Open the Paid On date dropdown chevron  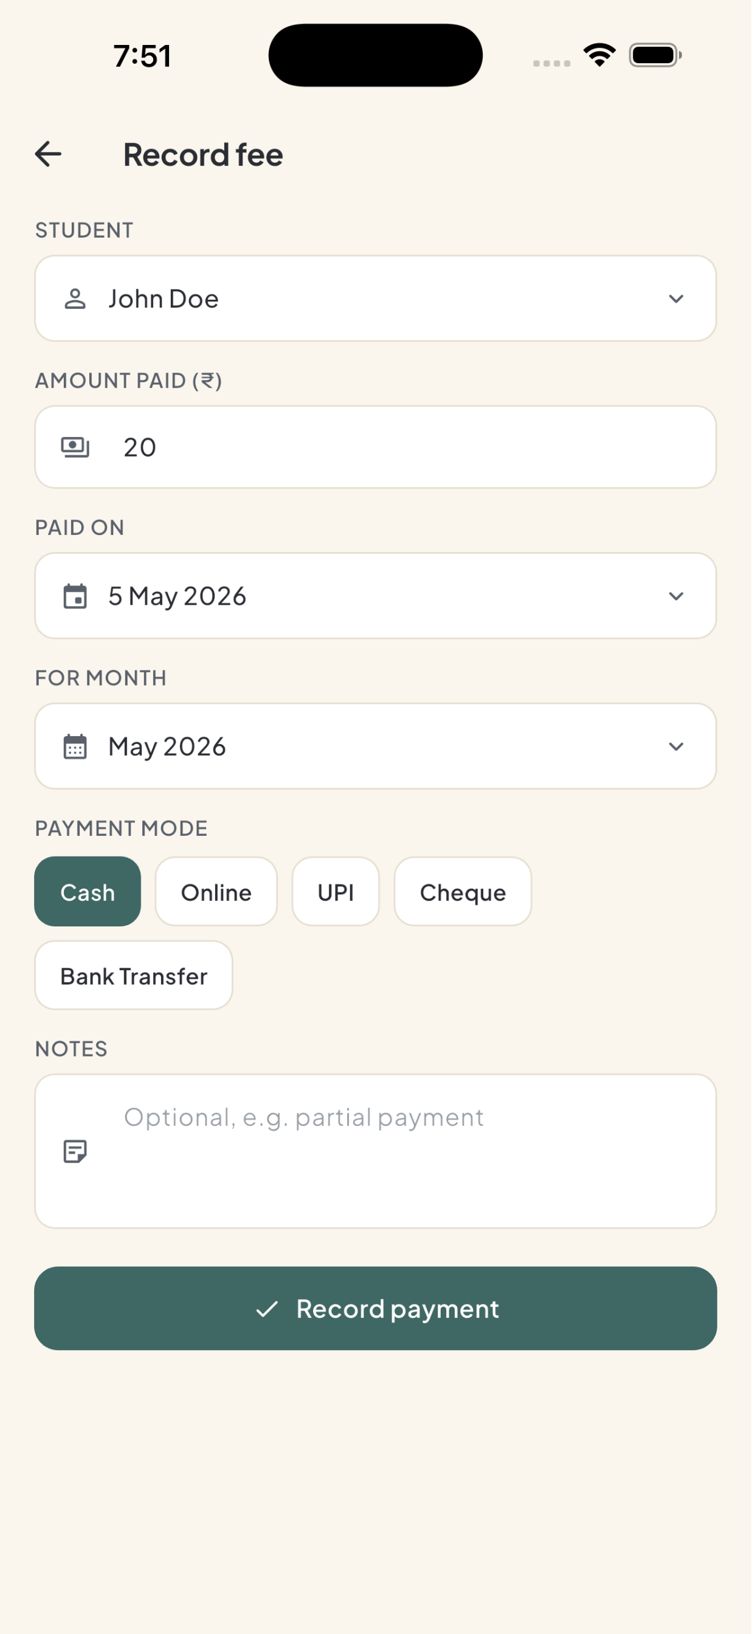(680, 599)
